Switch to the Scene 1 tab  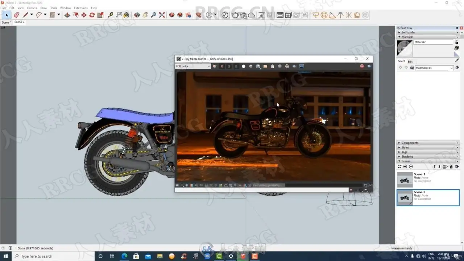[6, 22]
